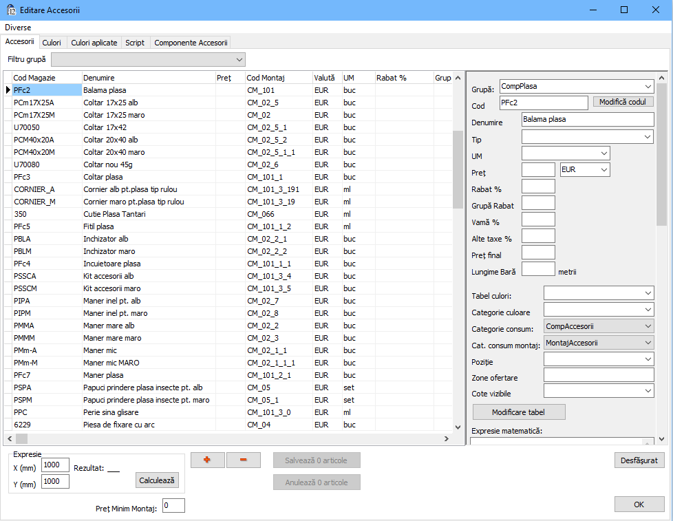
Task: Click the red plus add button
Action: 207,460
